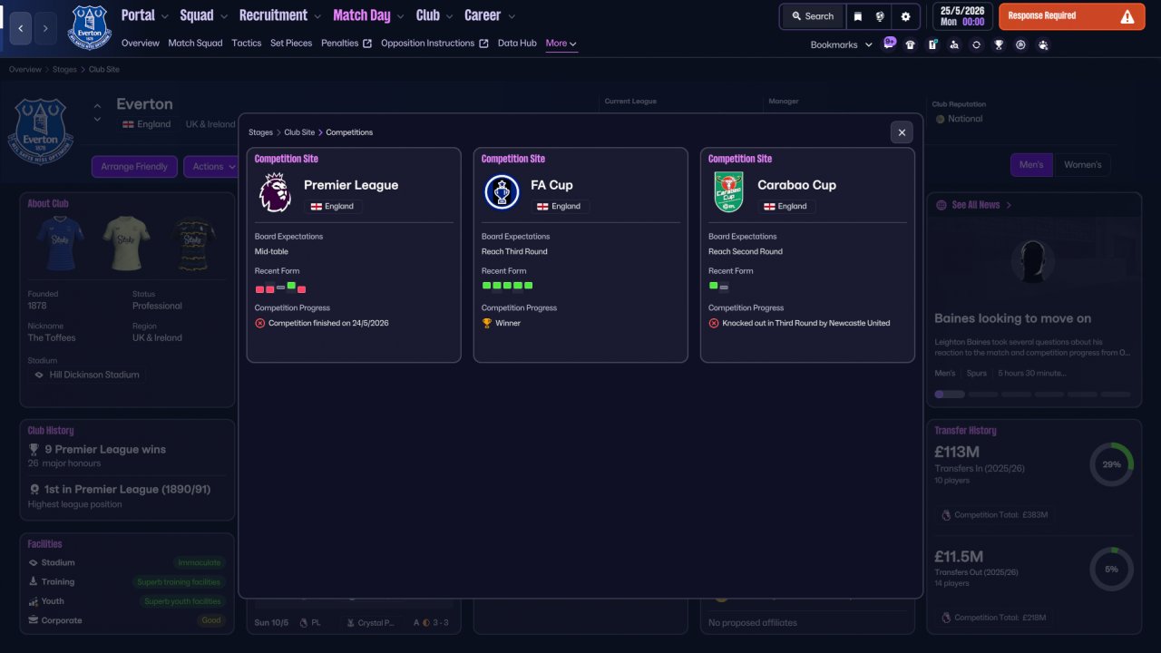Click the Premier League lion logo
This screenshot has height=653, width=1161.
click(275, 192)
